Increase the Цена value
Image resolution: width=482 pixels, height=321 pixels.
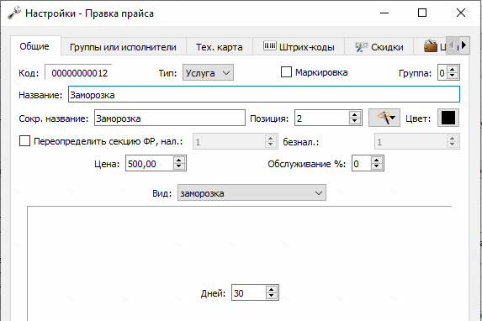point(179,160)
